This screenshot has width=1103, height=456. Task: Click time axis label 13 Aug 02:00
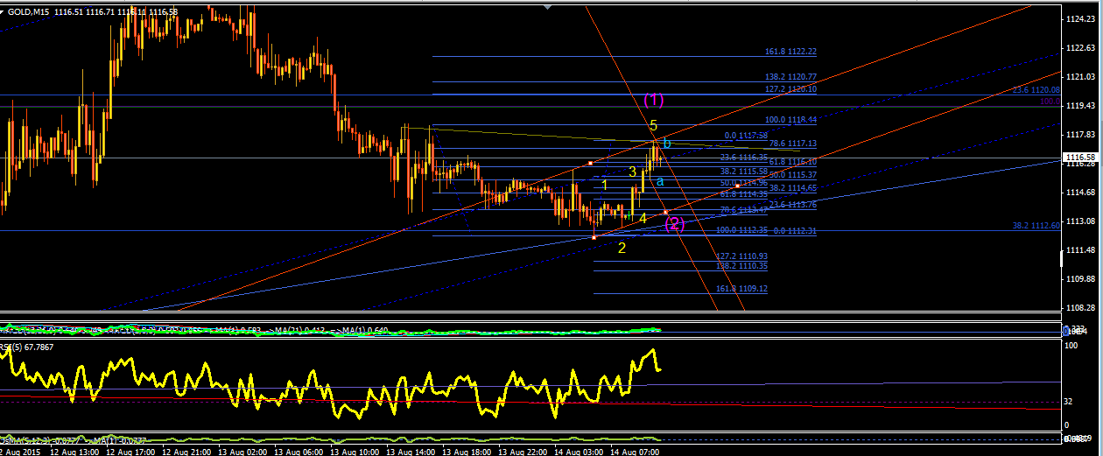click(x=243, y=452)
